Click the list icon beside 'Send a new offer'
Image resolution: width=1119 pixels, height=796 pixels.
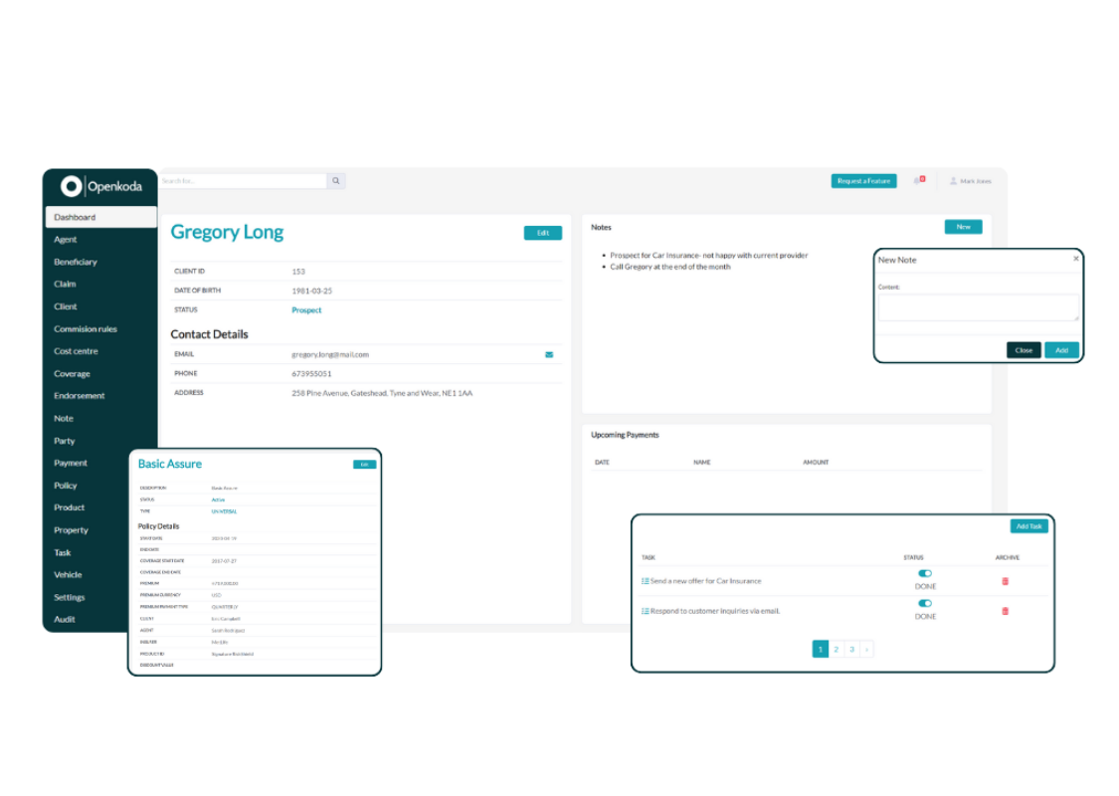pos(645,580)
